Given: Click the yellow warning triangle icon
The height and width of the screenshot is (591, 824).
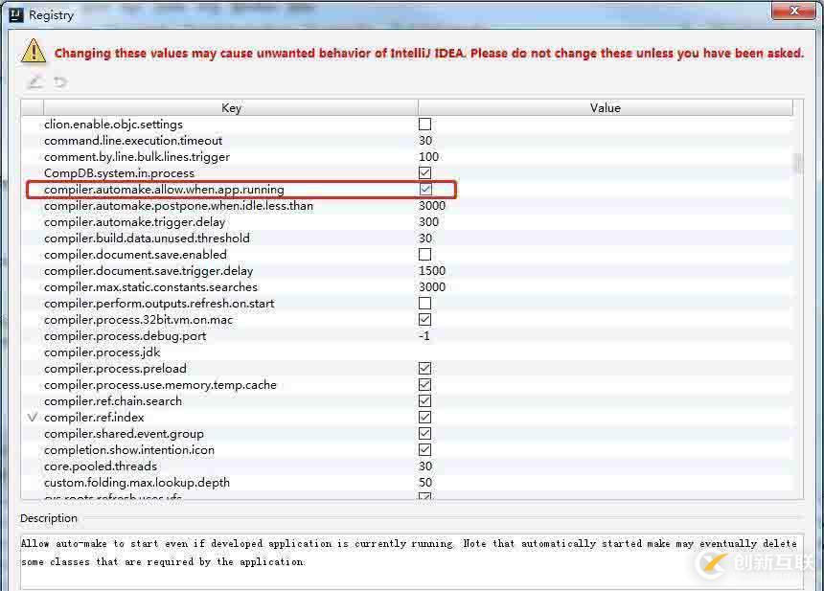Looking at the screenshot, I should pos(34,51).
